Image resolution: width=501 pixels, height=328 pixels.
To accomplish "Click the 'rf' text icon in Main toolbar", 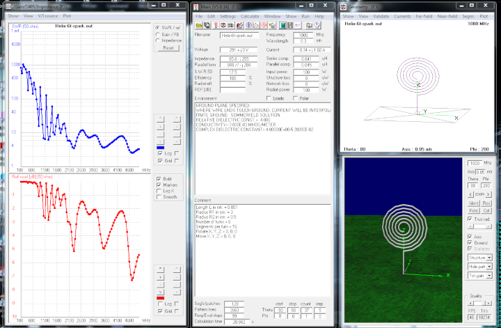I will point(298,25).
